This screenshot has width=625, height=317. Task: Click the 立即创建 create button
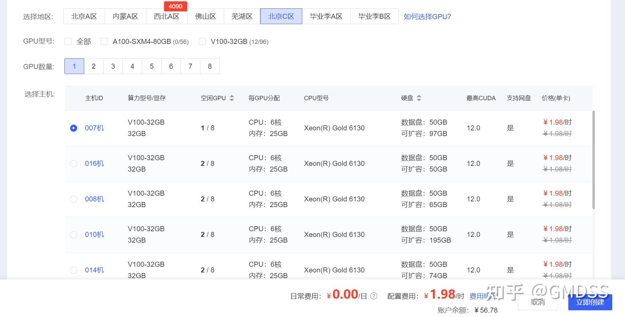(x=590, y=302)
